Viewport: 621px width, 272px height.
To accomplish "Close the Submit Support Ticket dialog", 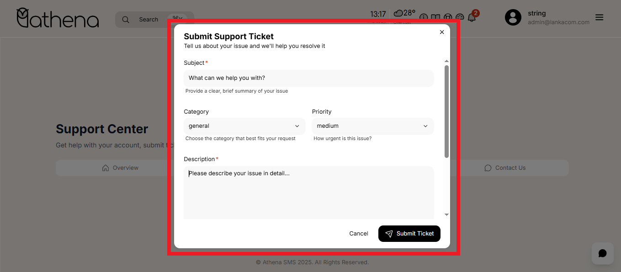I will pyautogui.click(x=442, y=32).
